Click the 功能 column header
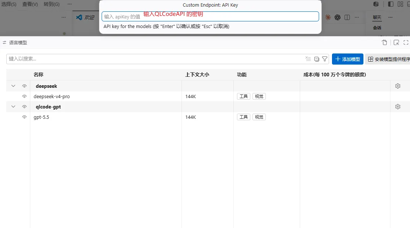Screen dimensions: 410x228 click(242, 75)
